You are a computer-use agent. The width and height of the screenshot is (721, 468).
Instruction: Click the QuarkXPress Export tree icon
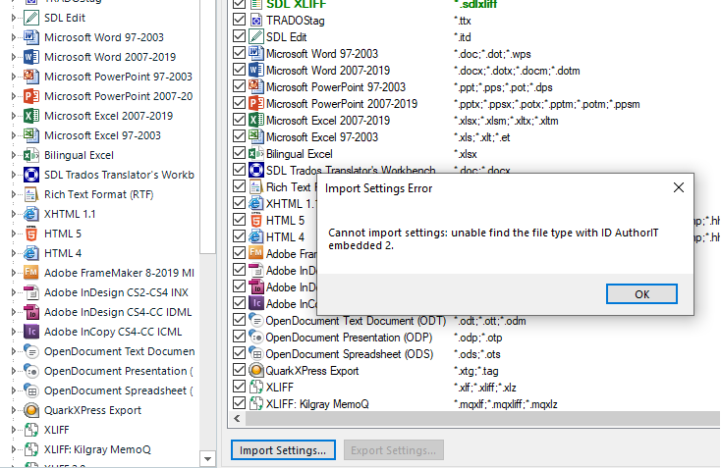[31, 410]
